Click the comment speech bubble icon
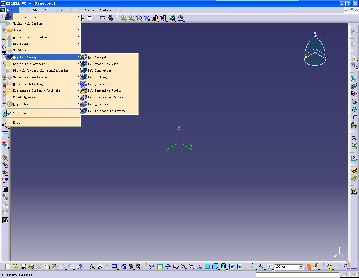Viewport: 359px width, 278px height. (100, 267)
